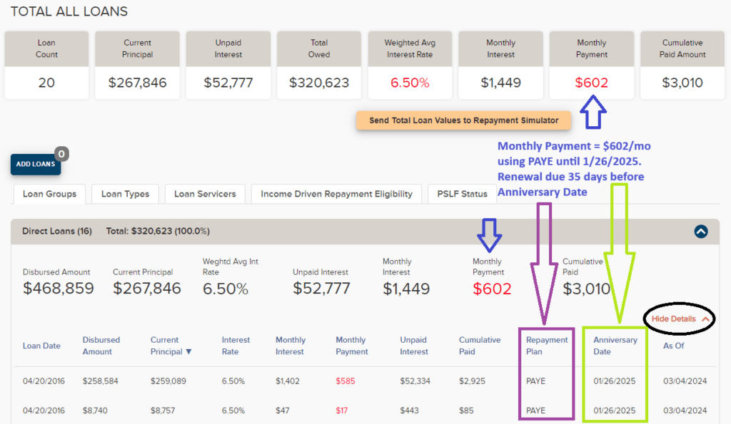Screen dimensions: 731x424
Task: Click the Repayment Plan column header
Action: [546, 346]
